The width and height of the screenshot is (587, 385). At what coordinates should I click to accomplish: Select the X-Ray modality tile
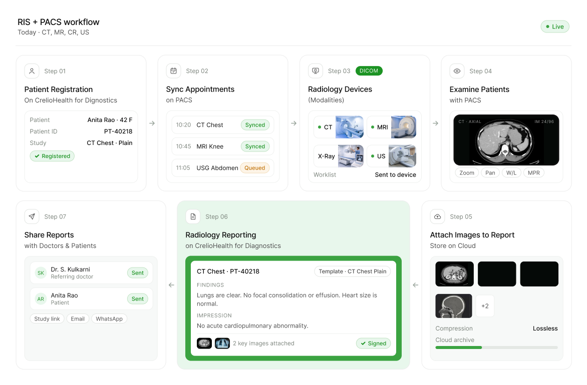pos(339,156)
